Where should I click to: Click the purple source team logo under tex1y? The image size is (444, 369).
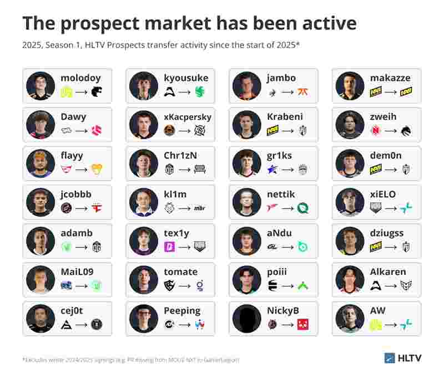169,247
